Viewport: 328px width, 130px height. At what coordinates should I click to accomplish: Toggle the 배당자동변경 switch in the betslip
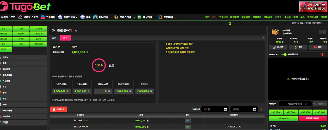[284, 54]
